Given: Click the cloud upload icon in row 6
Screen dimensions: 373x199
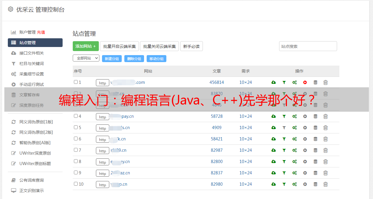Looking at the screenshot, I should pos(274,139).
